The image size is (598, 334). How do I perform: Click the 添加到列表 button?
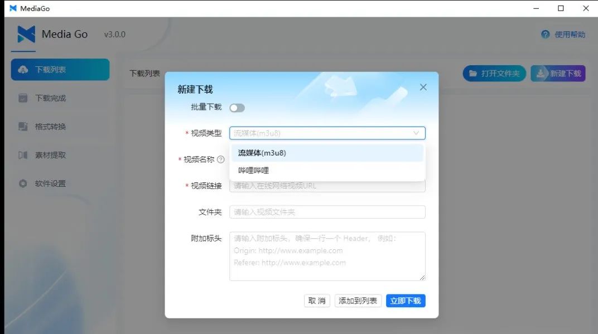pos(358,301)
